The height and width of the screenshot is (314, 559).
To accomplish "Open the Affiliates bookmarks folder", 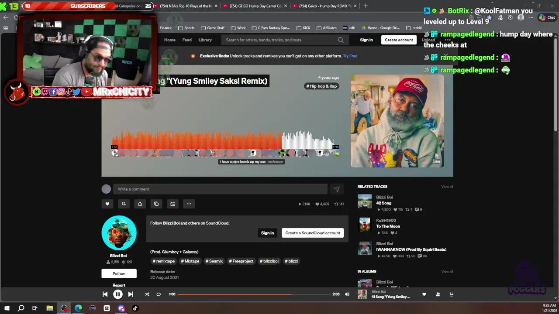I will [x=326, y=28].
